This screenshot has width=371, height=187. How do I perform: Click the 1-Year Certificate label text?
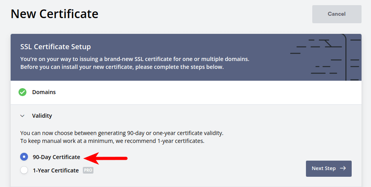pos(56,170)
